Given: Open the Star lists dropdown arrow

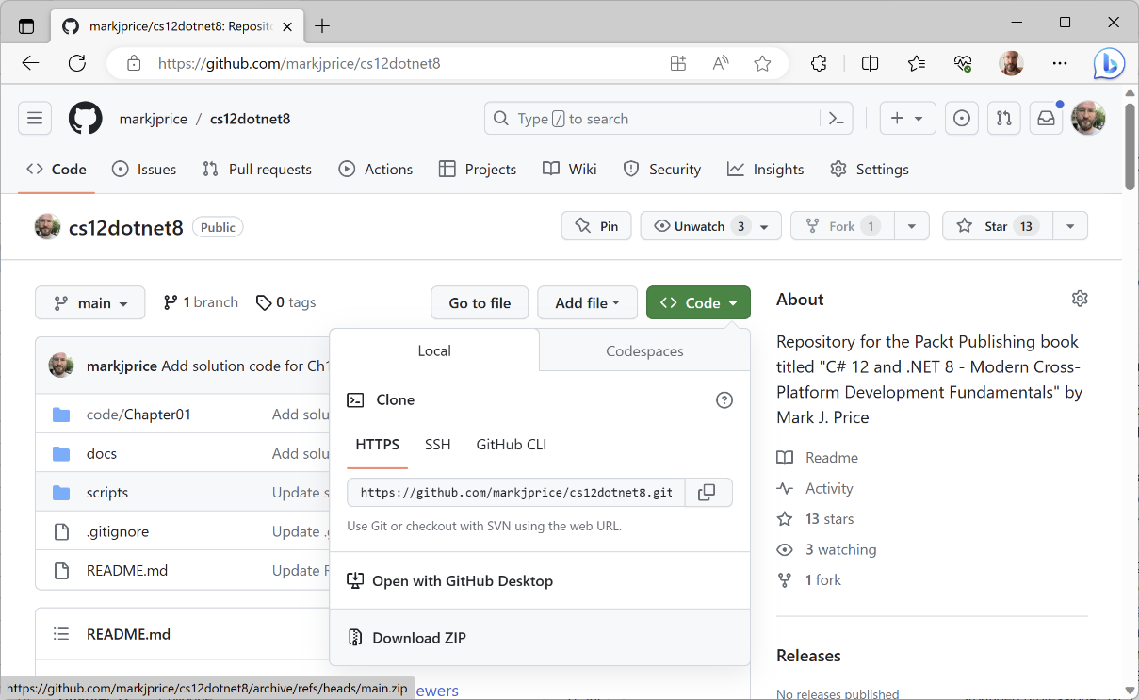Looking at the screenshot, I should 1070,226.
